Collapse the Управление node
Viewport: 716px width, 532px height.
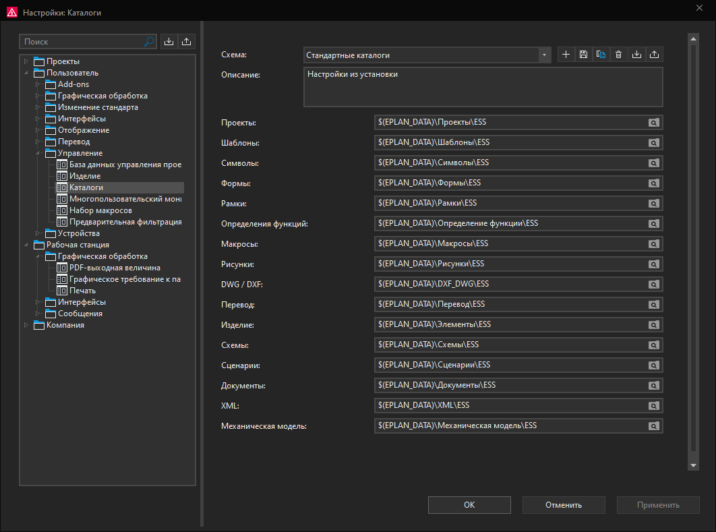[x=38, y=153]
